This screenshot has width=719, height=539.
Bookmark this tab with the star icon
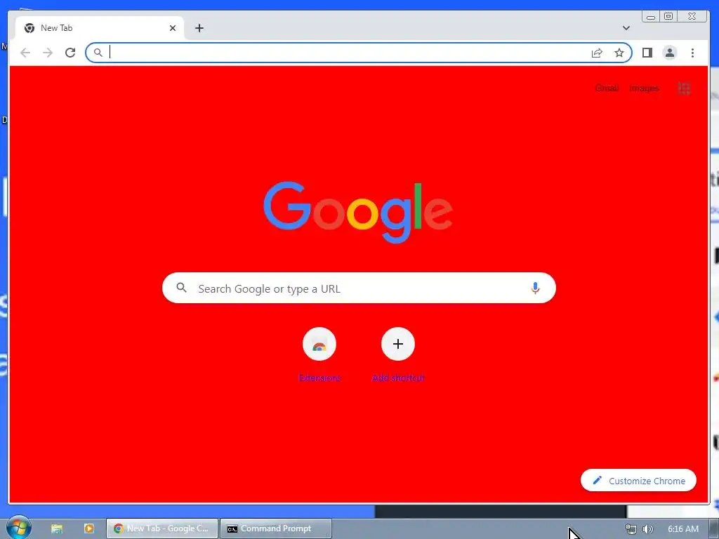click(x=619, y=53)
